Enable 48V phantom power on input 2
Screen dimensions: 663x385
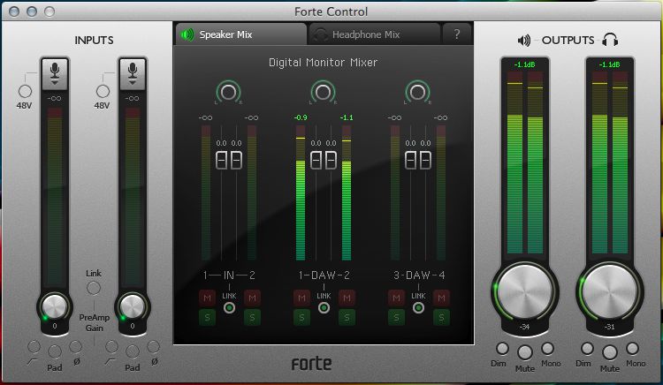pyautogui.click(x=103, y=91)
